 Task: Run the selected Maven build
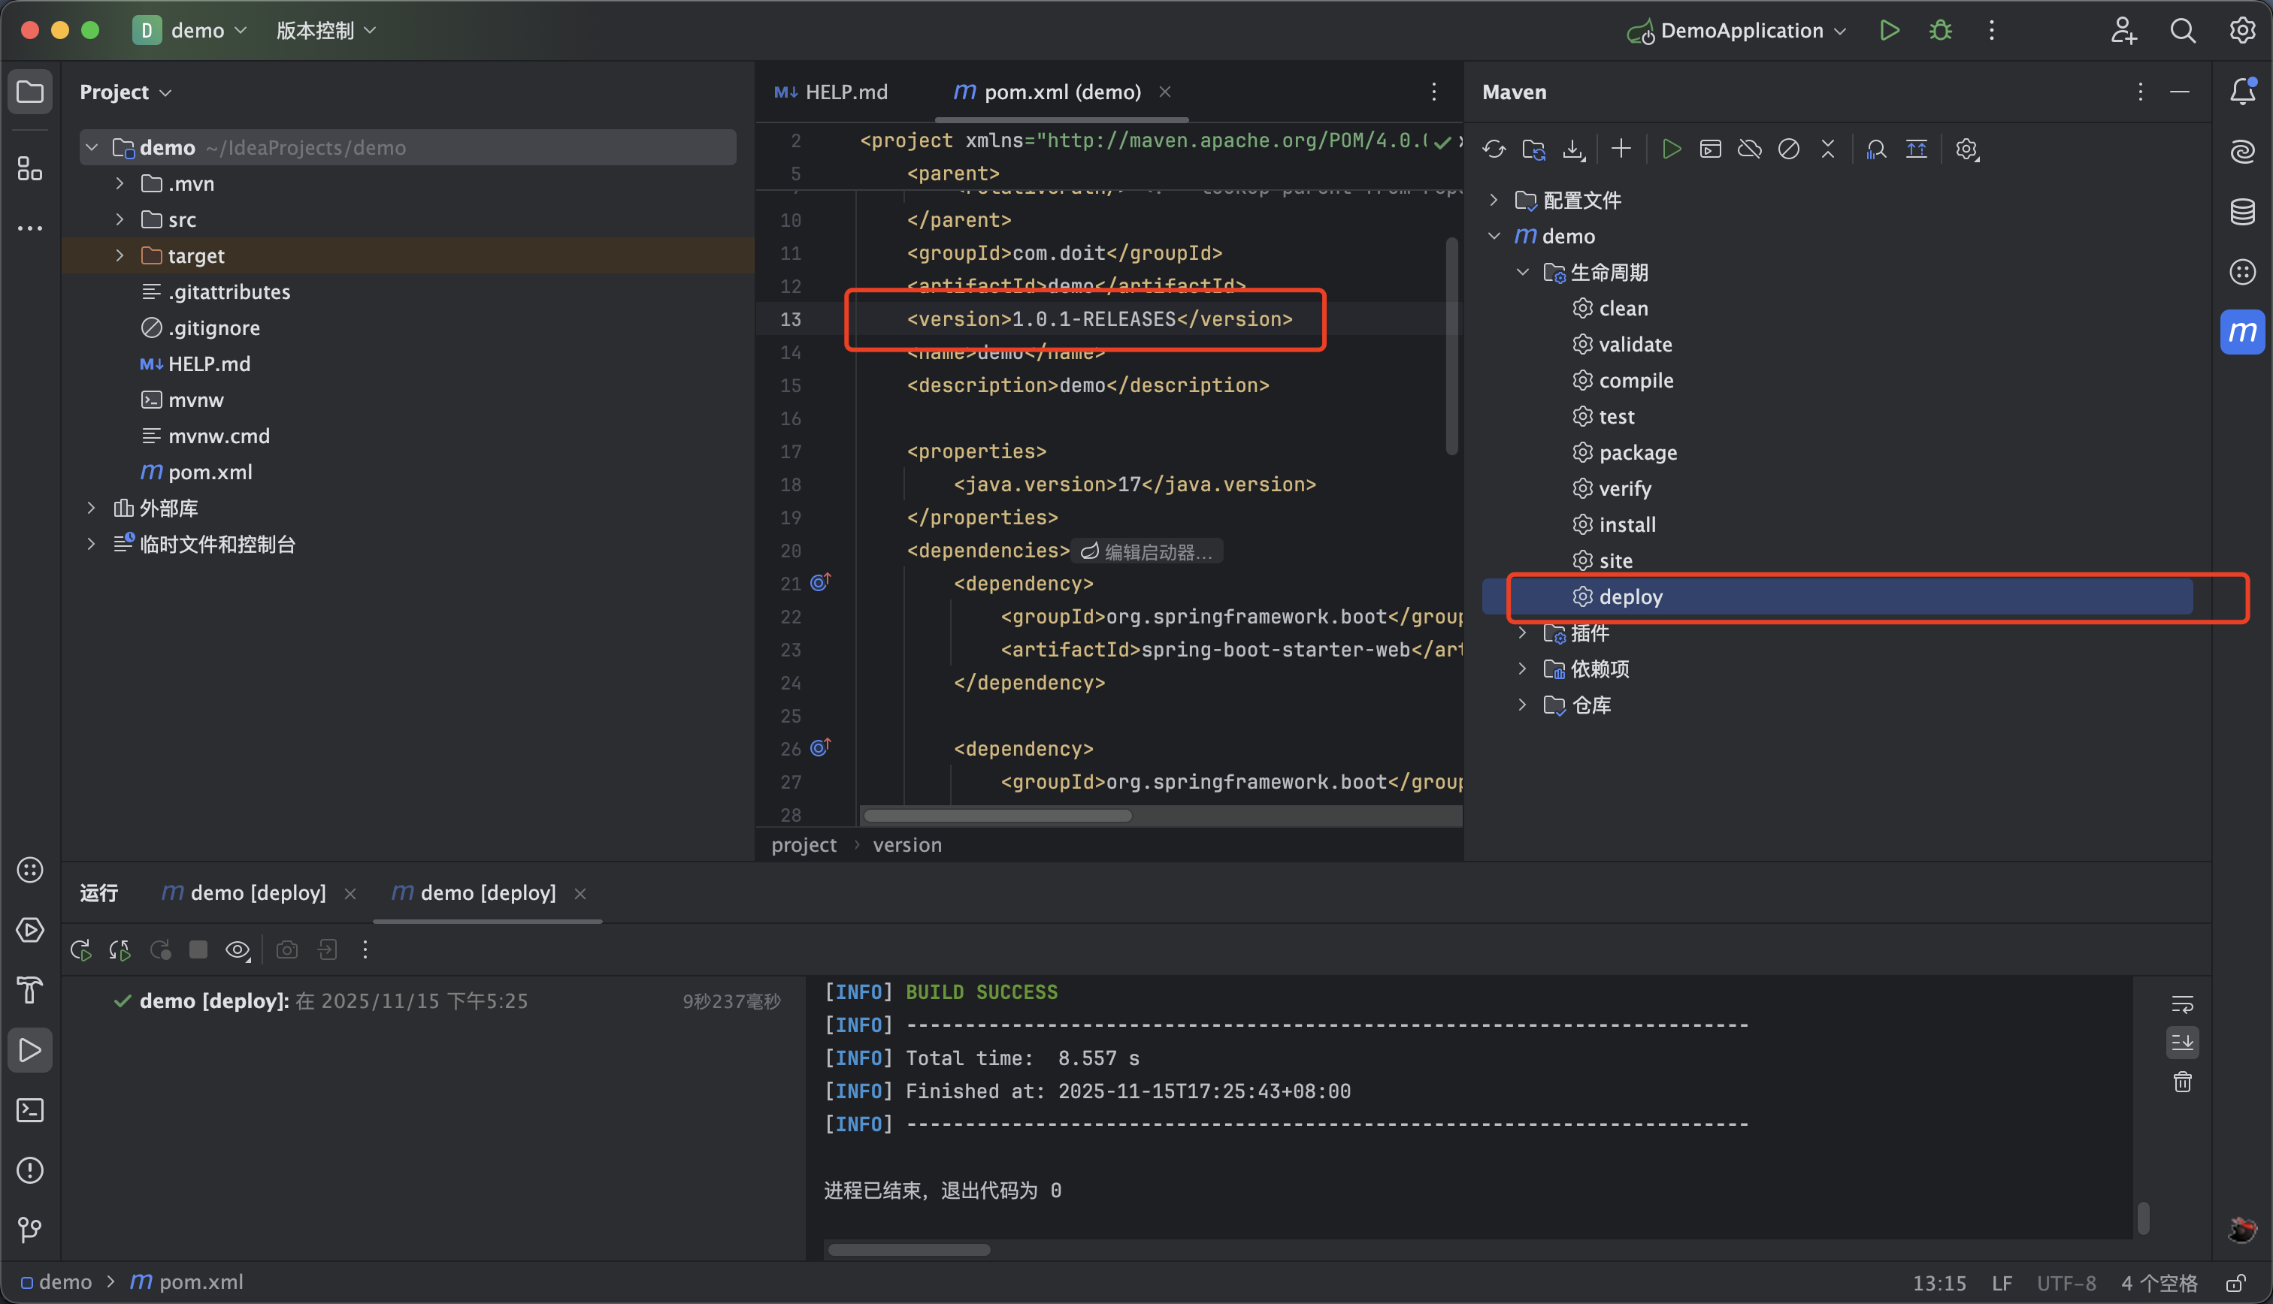tap(1671, 149)
